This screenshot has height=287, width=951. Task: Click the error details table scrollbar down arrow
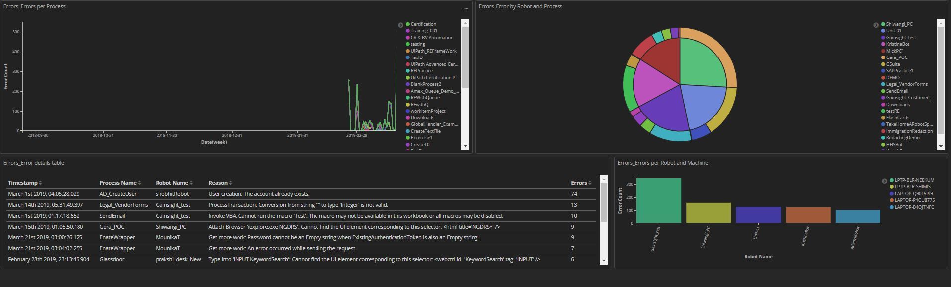tap(604, 261)
